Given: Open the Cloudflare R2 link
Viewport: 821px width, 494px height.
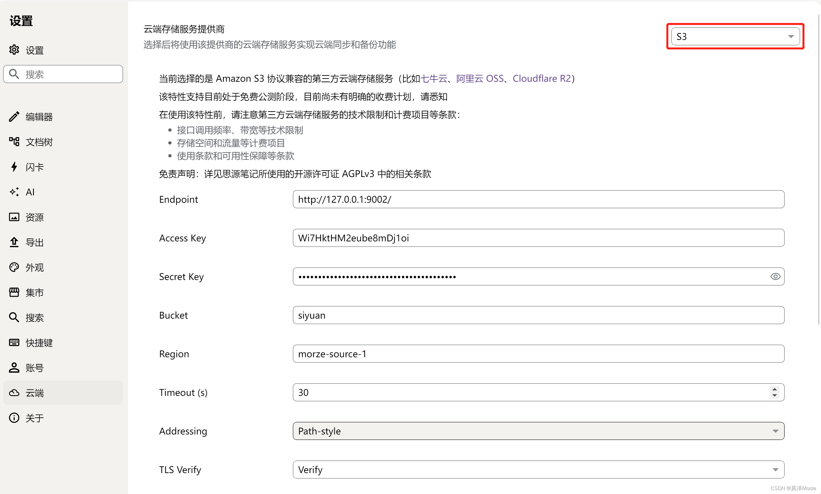Looking at the screenshot, I should point(541,79).
